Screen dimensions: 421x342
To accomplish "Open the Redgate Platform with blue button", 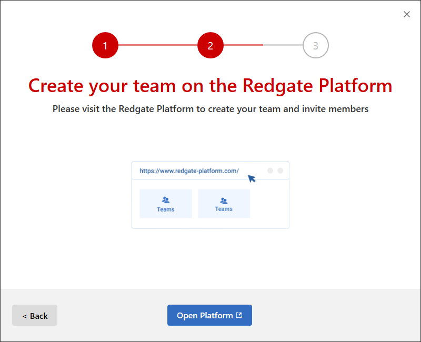I will [x=209, y=315].
